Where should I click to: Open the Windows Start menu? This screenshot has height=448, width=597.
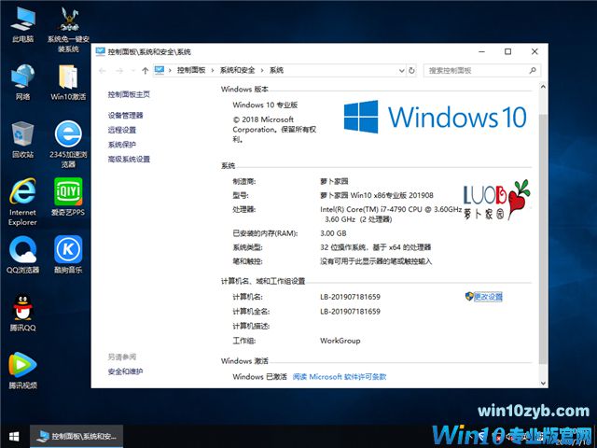[15, 436]
